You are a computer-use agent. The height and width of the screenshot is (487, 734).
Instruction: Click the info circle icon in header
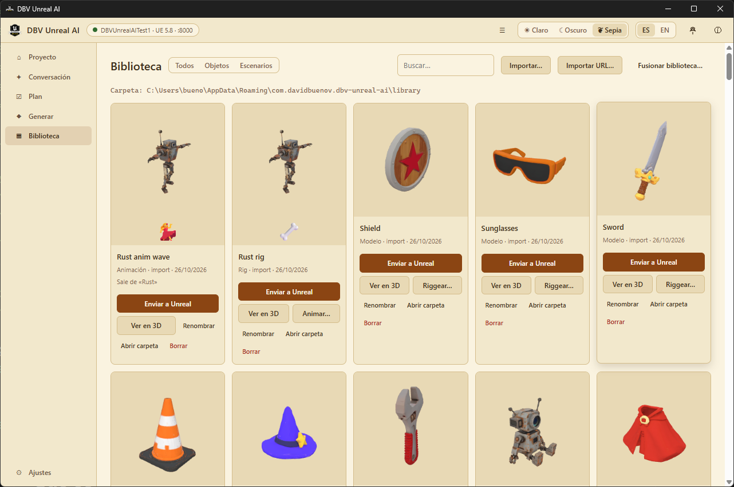pos(718,30)
